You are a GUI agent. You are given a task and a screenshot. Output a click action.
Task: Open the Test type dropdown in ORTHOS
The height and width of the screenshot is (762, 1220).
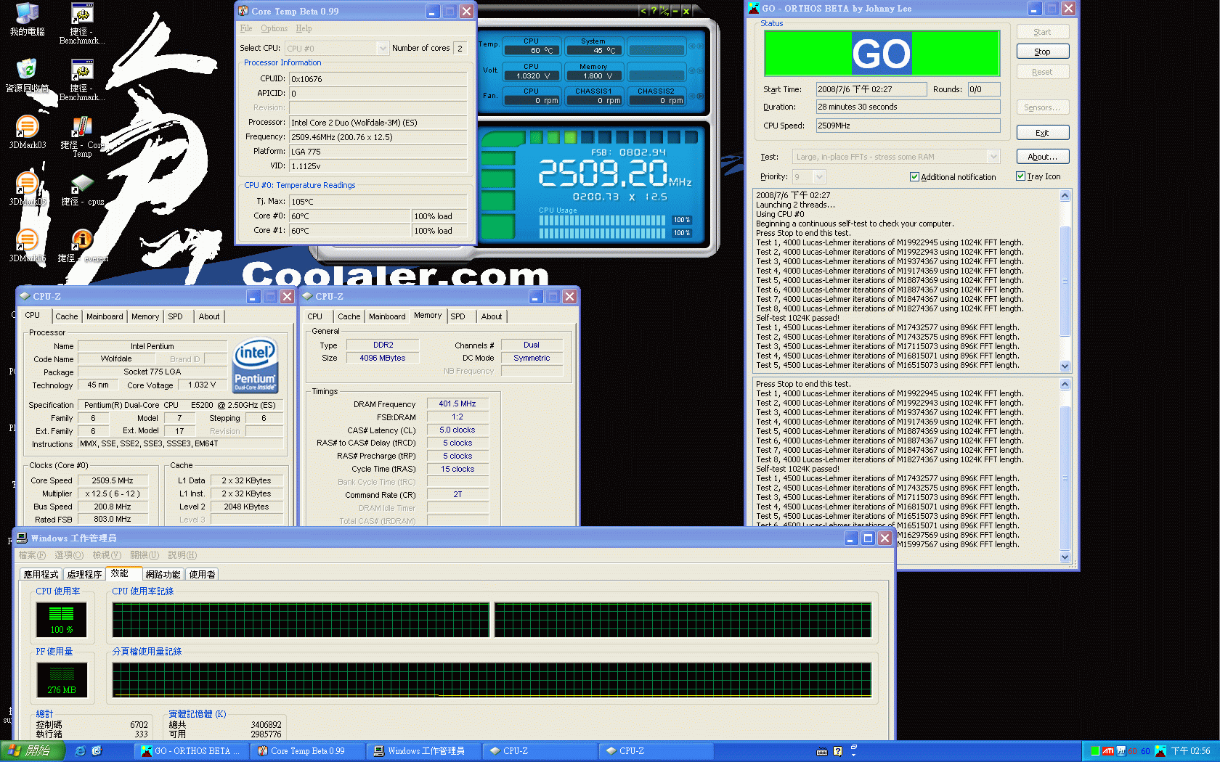pos(993,157)
